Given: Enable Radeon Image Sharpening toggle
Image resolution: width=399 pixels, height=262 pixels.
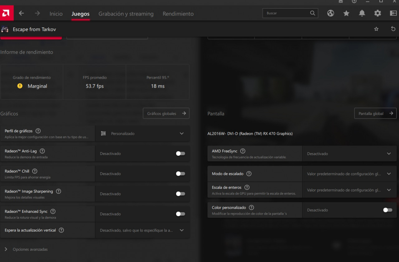Looking at the screenshot, I should (180, 194).
